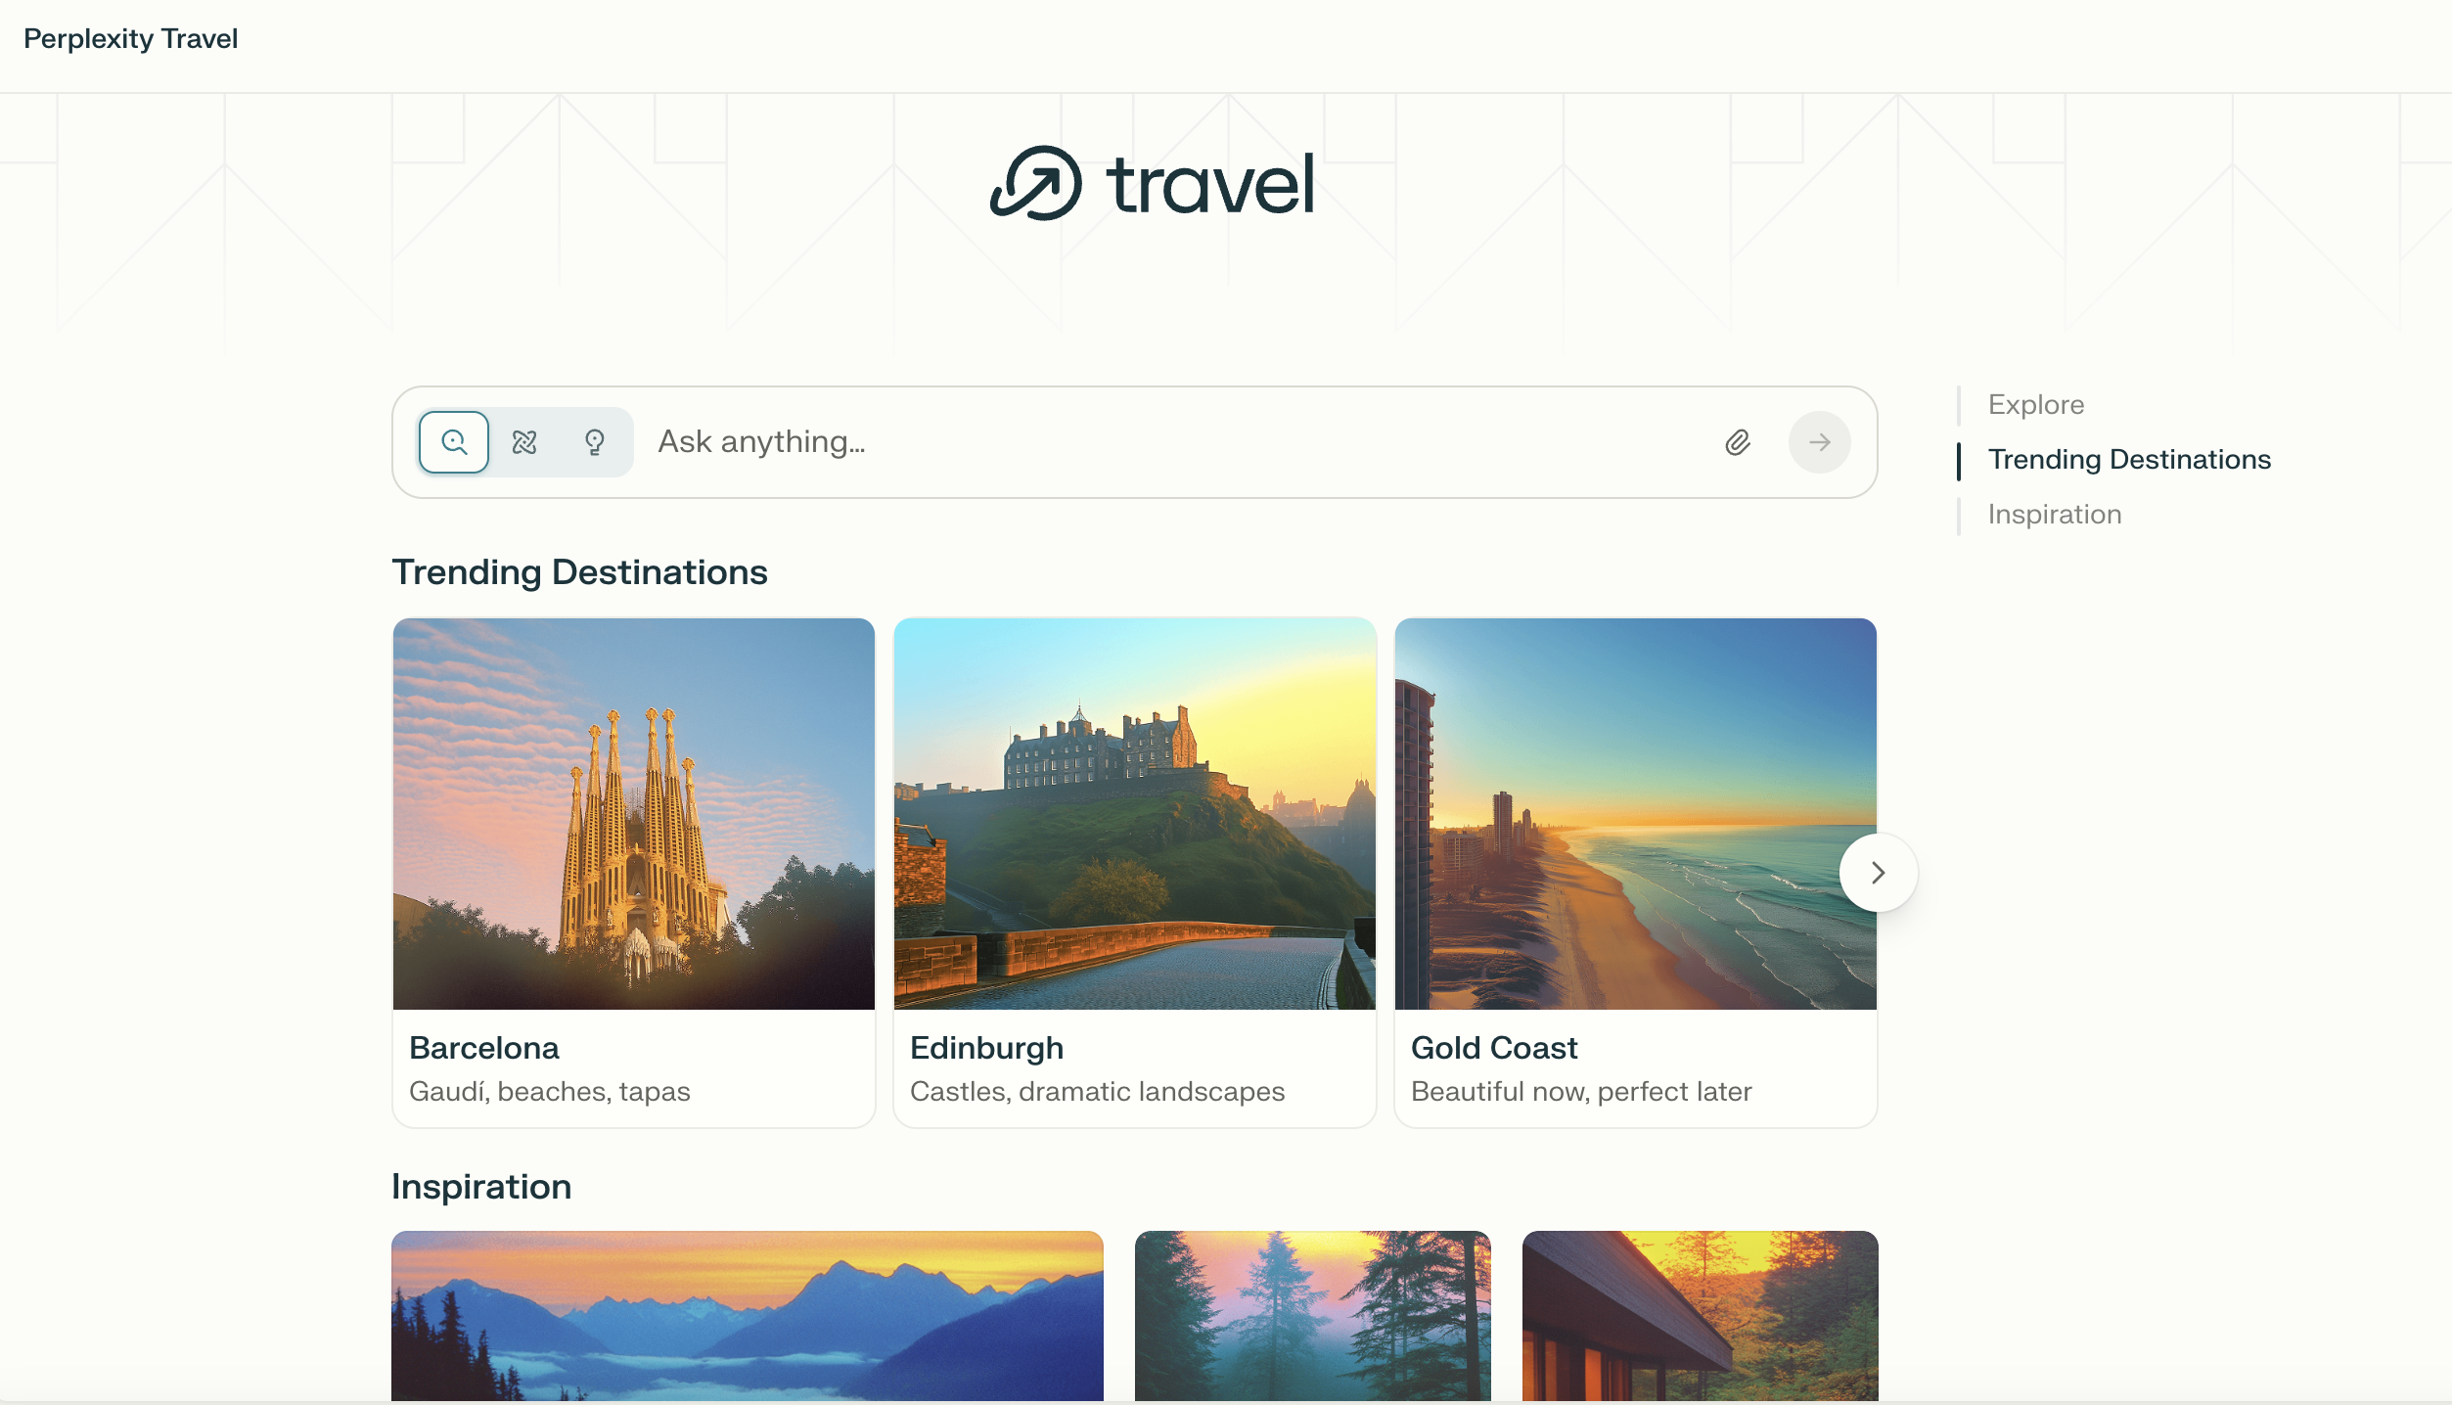The height and width of the screenshot is (1405, 2452).
Task: Click the Inspiration section heading
Action: (x=481, y=1187)
